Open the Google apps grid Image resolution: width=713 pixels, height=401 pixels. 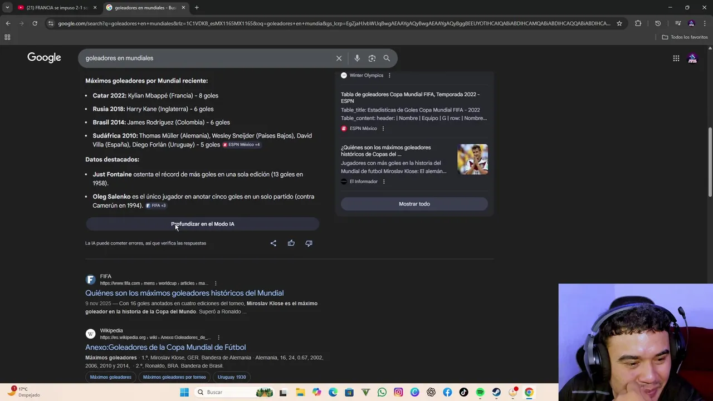click(x=676, y=58)
